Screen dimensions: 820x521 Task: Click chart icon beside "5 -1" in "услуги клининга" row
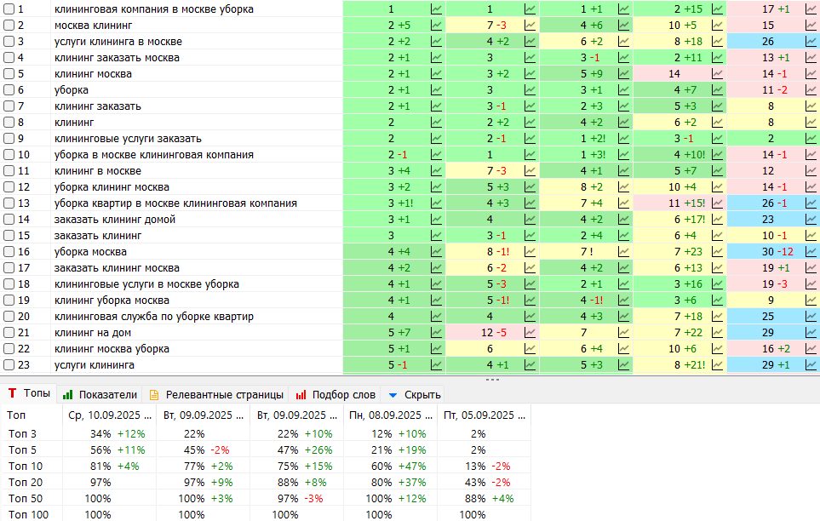[437, 365]
